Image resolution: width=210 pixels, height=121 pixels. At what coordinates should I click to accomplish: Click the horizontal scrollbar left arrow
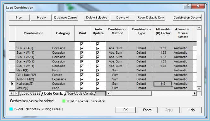point(109,93)
